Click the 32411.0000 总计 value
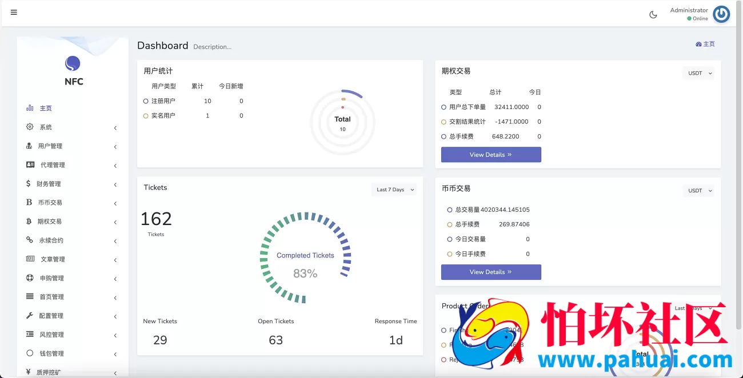Screen dimensions: 743x378 (x=512, y=107)
